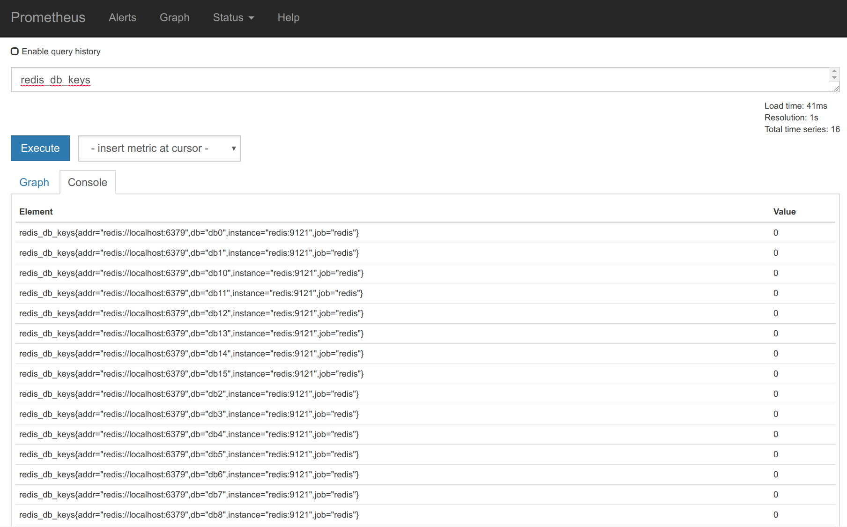This screenshot has width=847, height=527.
Task: Execute the redis_db_keys query
Action: 40,148
